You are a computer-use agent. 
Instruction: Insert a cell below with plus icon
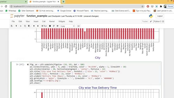[x=16, y=26]
